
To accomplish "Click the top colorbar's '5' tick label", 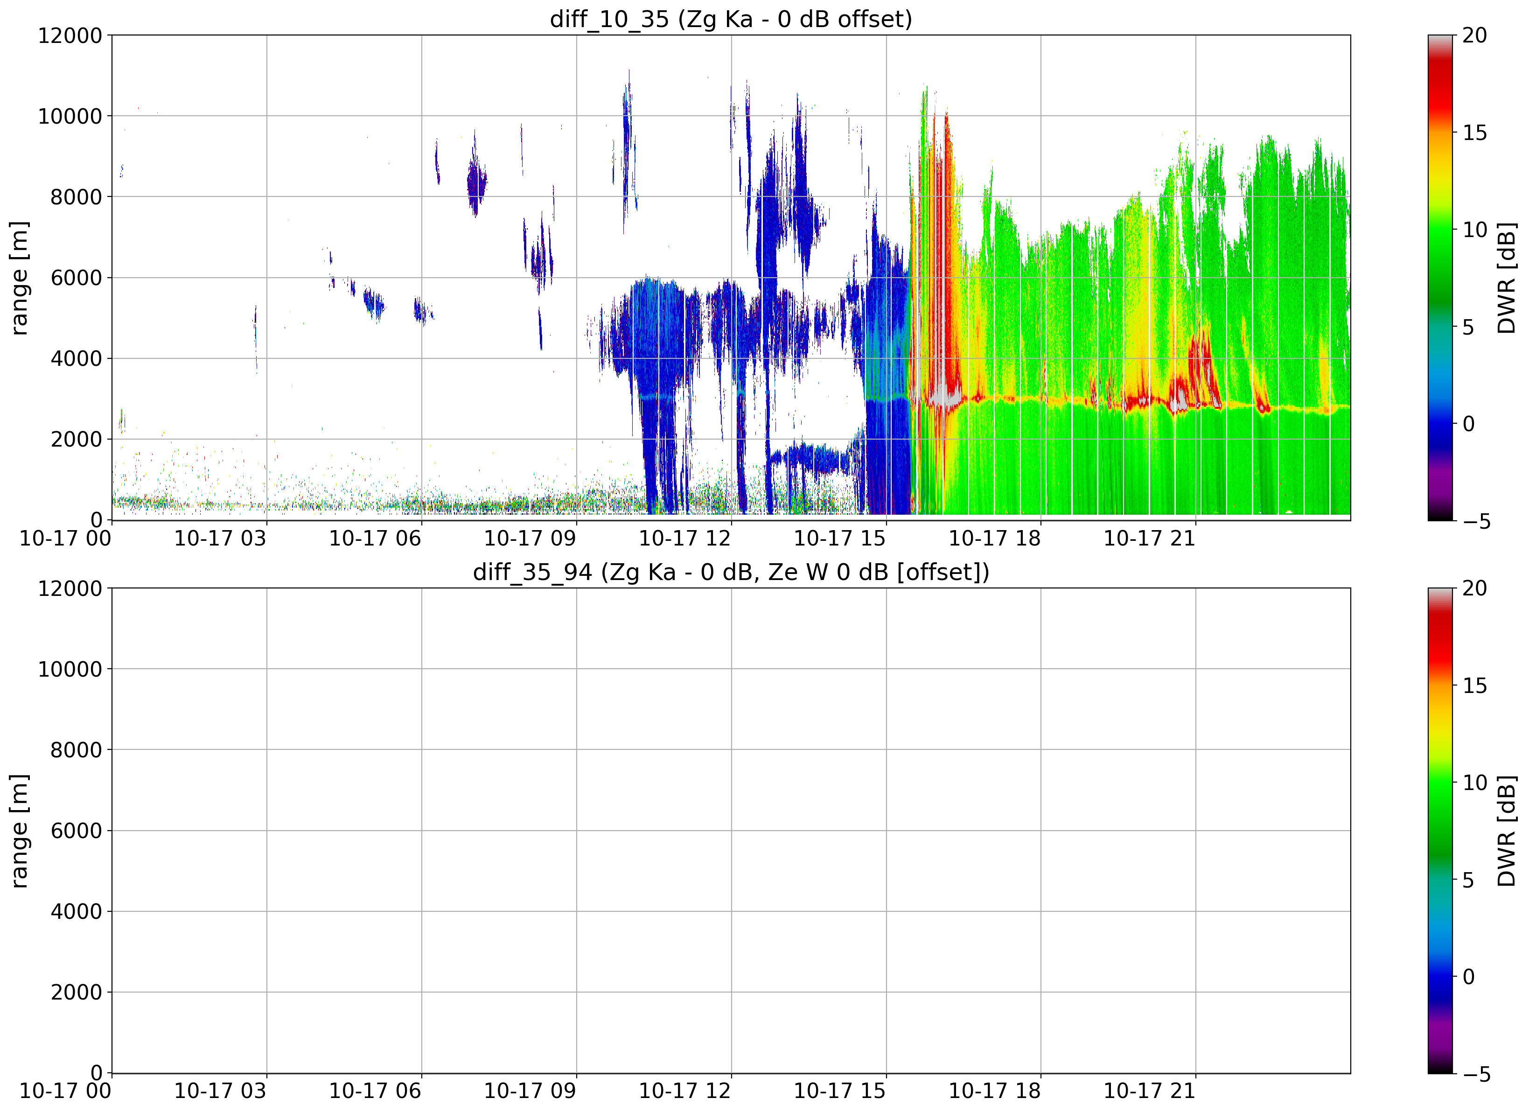I will click(1468, 327).
